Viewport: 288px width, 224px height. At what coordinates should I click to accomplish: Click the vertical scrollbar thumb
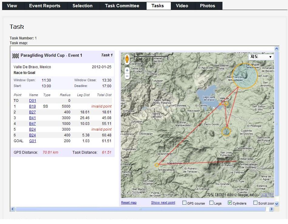pos(276,124)
